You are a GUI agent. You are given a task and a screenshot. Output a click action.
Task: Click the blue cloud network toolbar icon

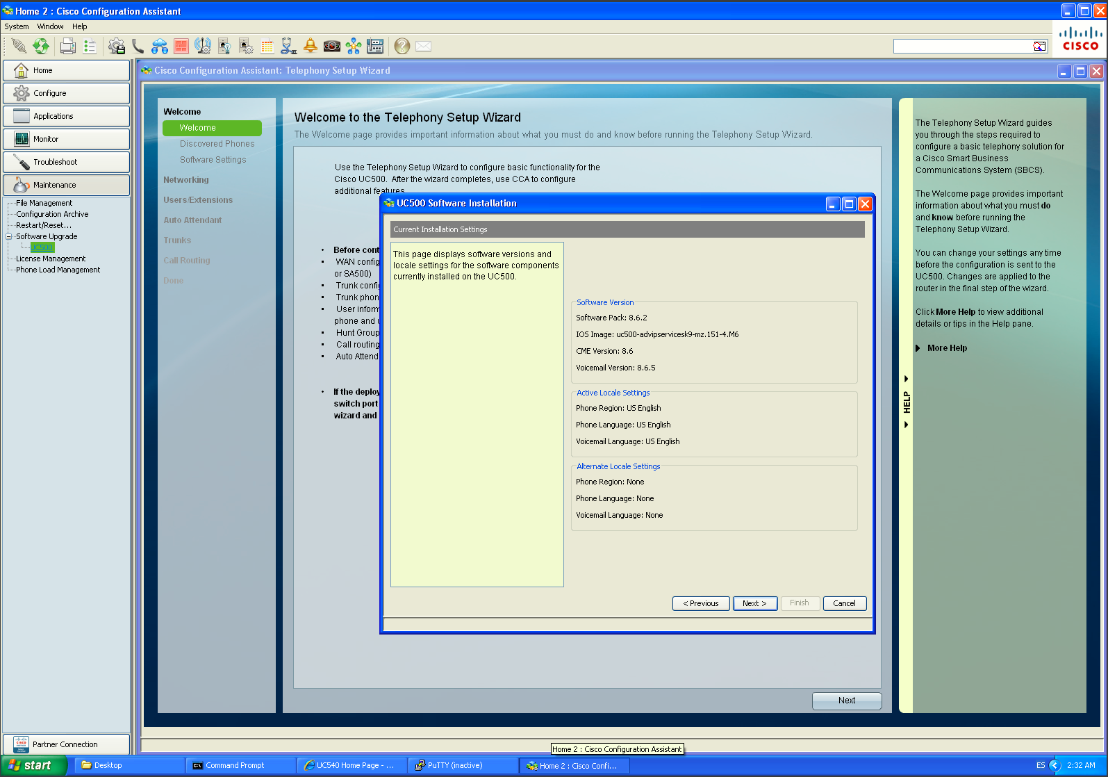[160, 46]
